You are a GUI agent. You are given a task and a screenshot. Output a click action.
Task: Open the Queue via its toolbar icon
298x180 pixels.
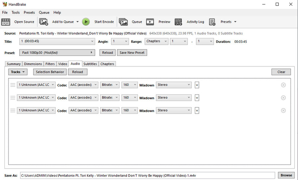coord(124,22)
